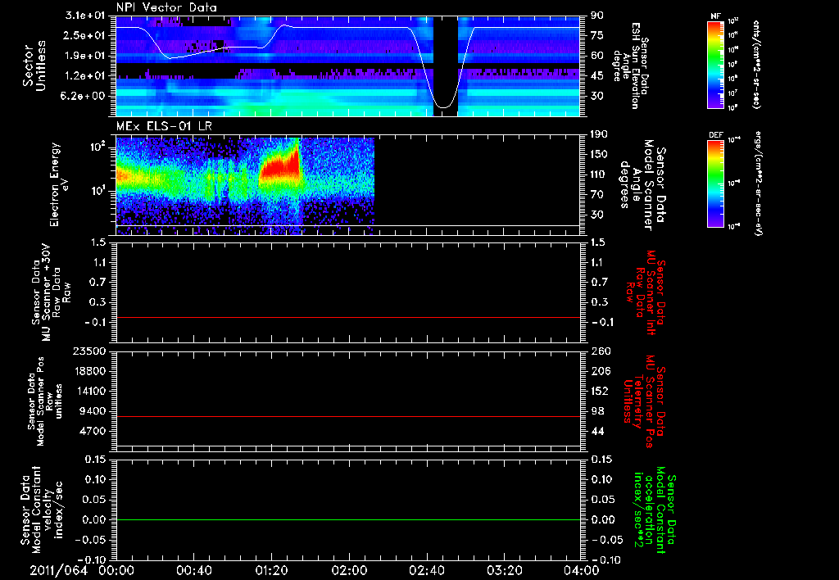839x580 pixels.
Task: Click the green zero line in velocity plot
Action: [x=348, y=519]
